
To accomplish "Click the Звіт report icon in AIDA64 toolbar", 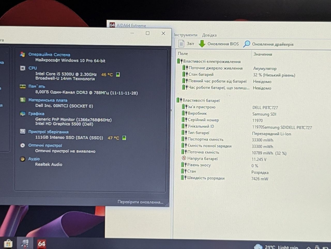I will pyautogui.click(x=181, y=43).
